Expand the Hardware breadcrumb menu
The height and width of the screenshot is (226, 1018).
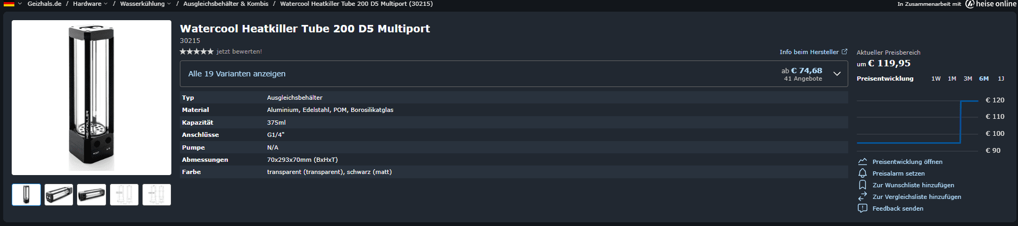[x=90, y=4]
